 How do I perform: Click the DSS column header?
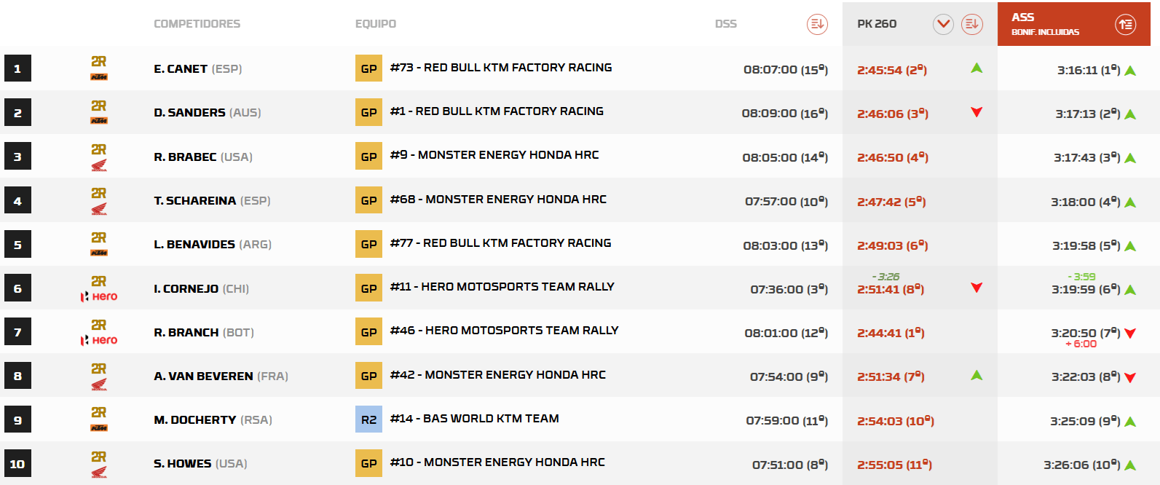tap(725, 24)
